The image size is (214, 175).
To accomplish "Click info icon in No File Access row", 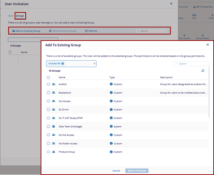I will pos(111,135).
